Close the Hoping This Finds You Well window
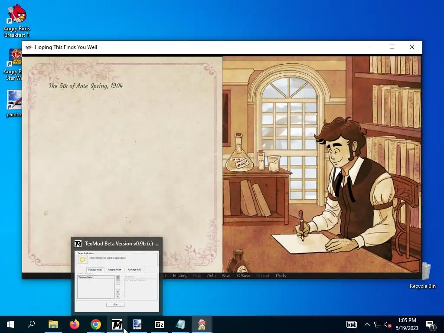The height and width of the screenshot is (333, 444). tap(412, 47)
